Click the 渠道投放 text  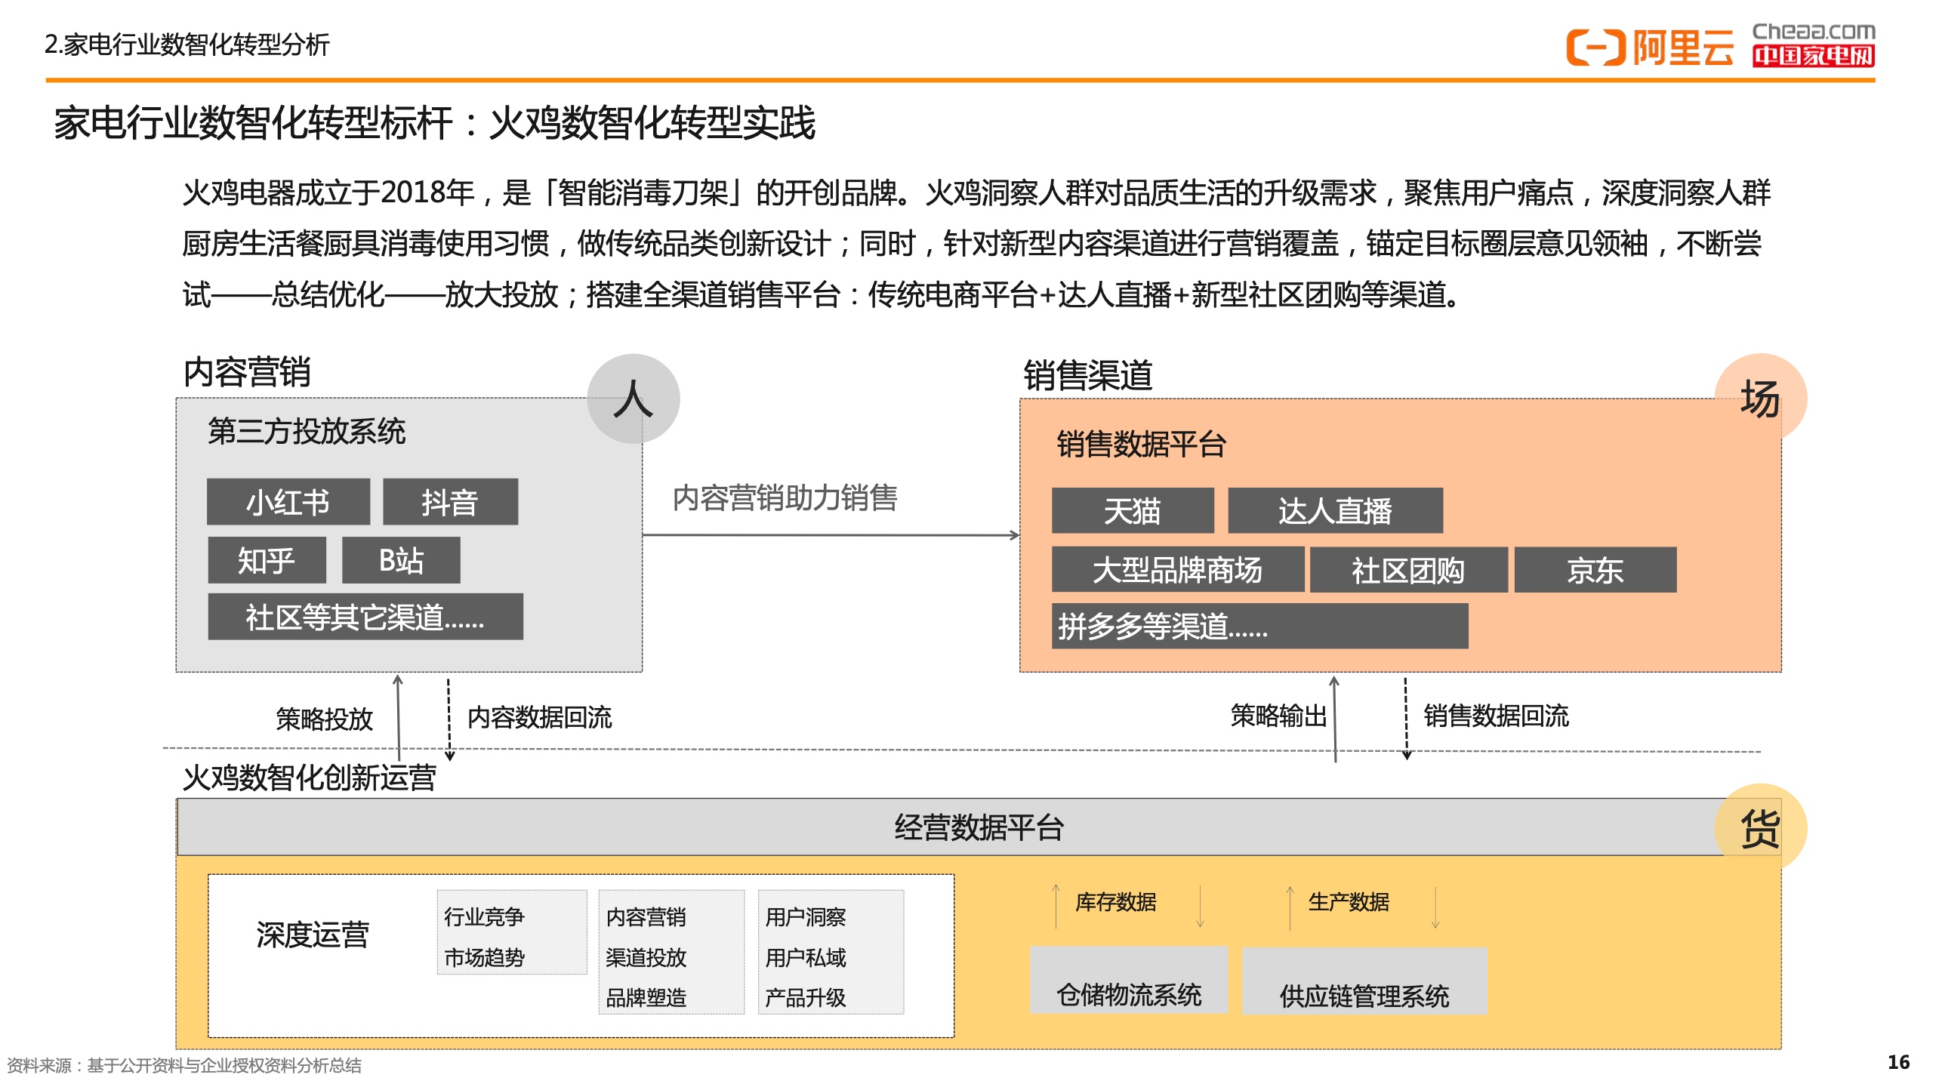point(646,958)
